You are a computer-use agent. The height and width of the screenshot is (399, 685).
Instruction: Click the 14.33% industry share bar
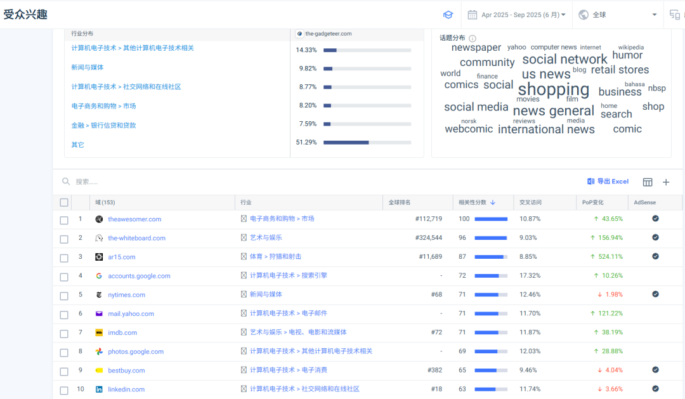point(367,50)
